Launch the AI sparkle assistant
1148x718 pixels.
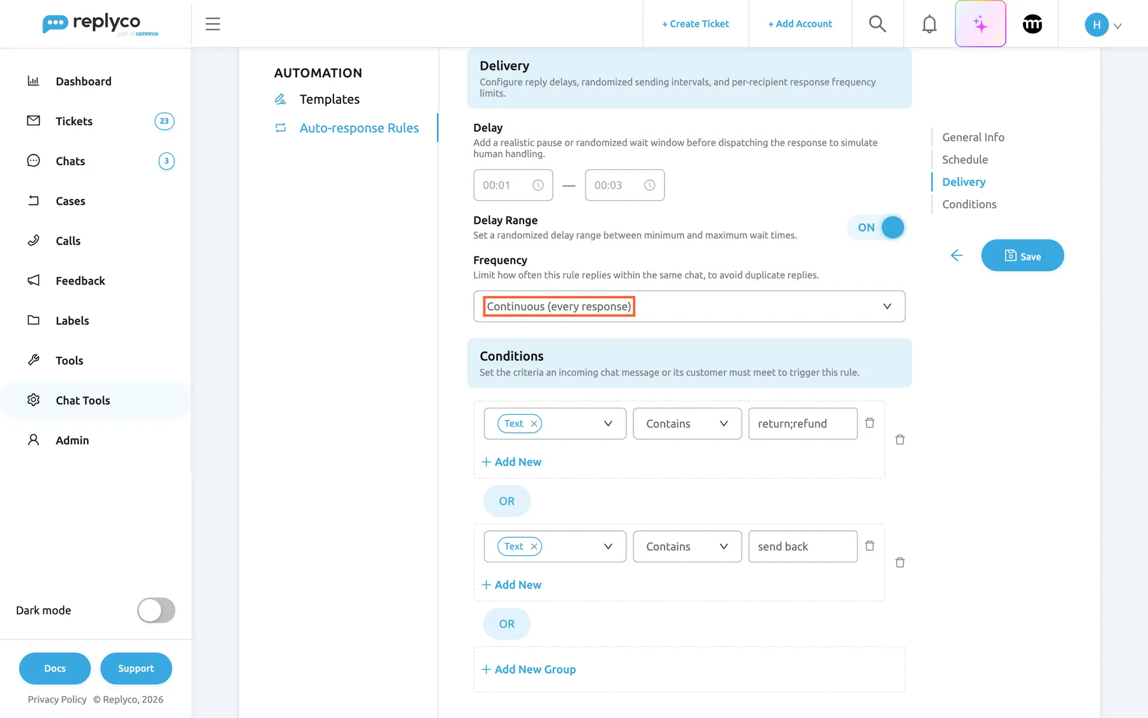980,24
